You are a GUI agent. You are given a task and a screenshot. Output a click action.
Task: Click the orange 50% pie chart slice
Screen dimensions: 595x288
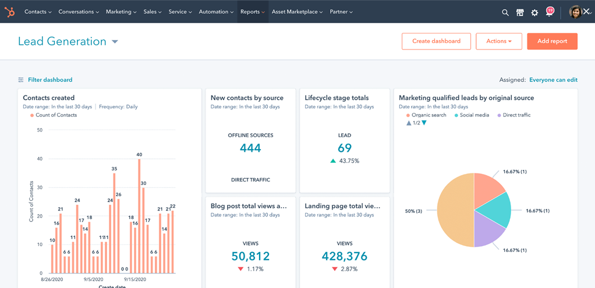click(454, 209)
